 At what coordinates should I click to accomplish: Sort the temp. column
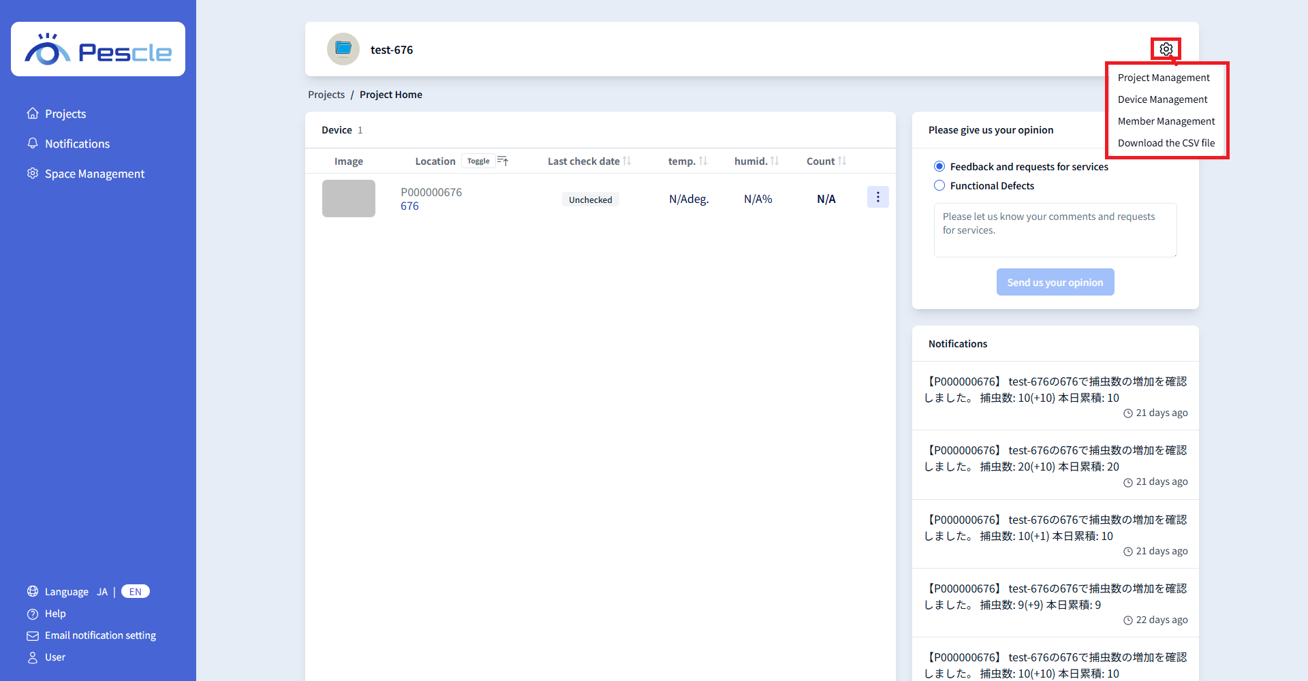703,161
